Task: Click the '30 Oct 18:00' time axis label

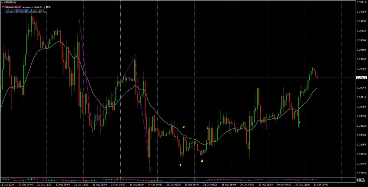Action: [x=302, y=185]
